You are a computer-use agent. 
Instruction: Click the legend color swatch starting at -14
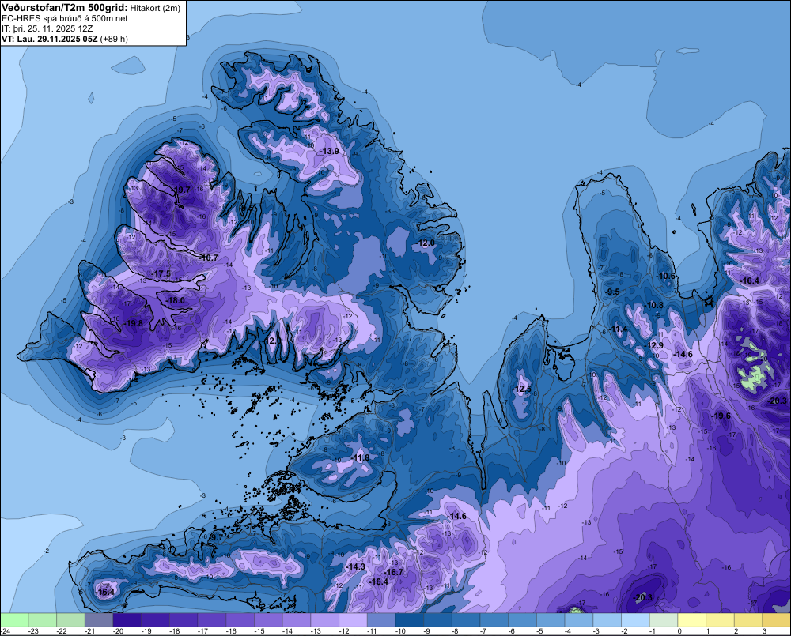pyautogui.click(x=297, y=620)
